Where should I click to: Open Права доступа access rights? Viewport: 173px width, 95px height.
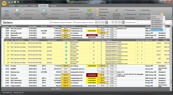pos(130,14)
